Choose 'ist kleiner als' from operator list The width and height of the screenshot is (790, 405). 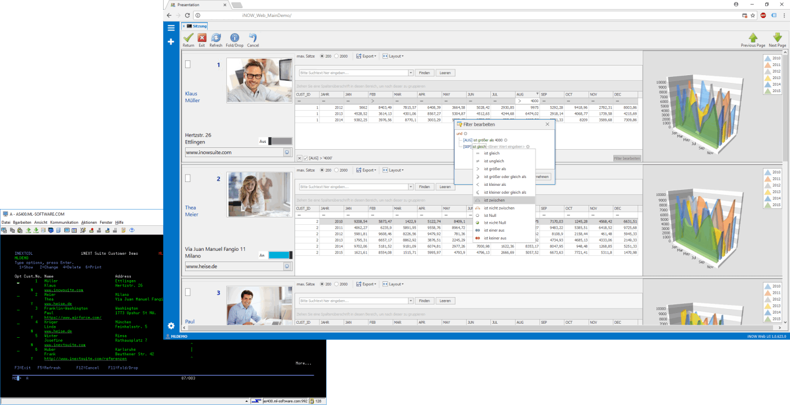(504, 184)
